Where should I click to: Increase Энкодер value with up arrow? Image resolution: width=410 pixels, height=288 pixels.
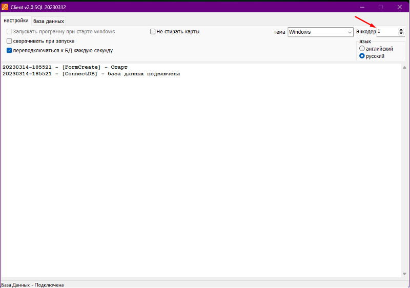coord(401,30)
